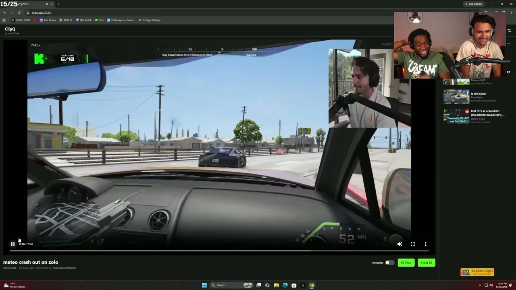516x290 pixels.
Task: Open the Windows Start menu
Action: point(204,285)
